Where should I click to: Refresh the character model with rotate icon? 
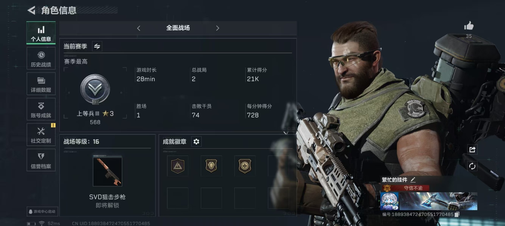pos(472,166)
